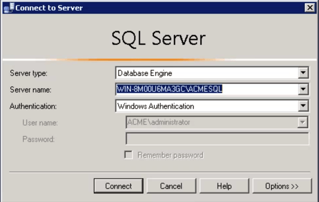
Task: Open the disabled User name dropdown arrow
Action: point(303,122)
